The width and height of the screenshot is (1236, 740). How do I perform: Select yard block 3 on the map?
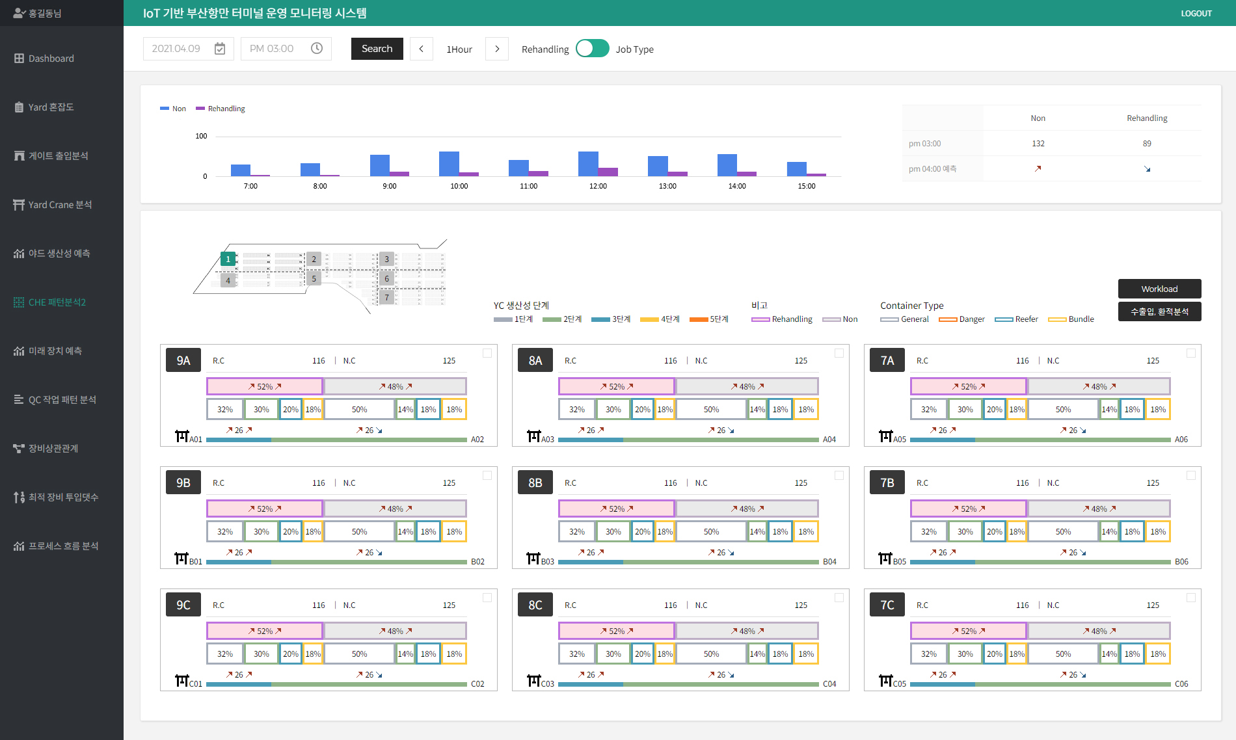386,259
